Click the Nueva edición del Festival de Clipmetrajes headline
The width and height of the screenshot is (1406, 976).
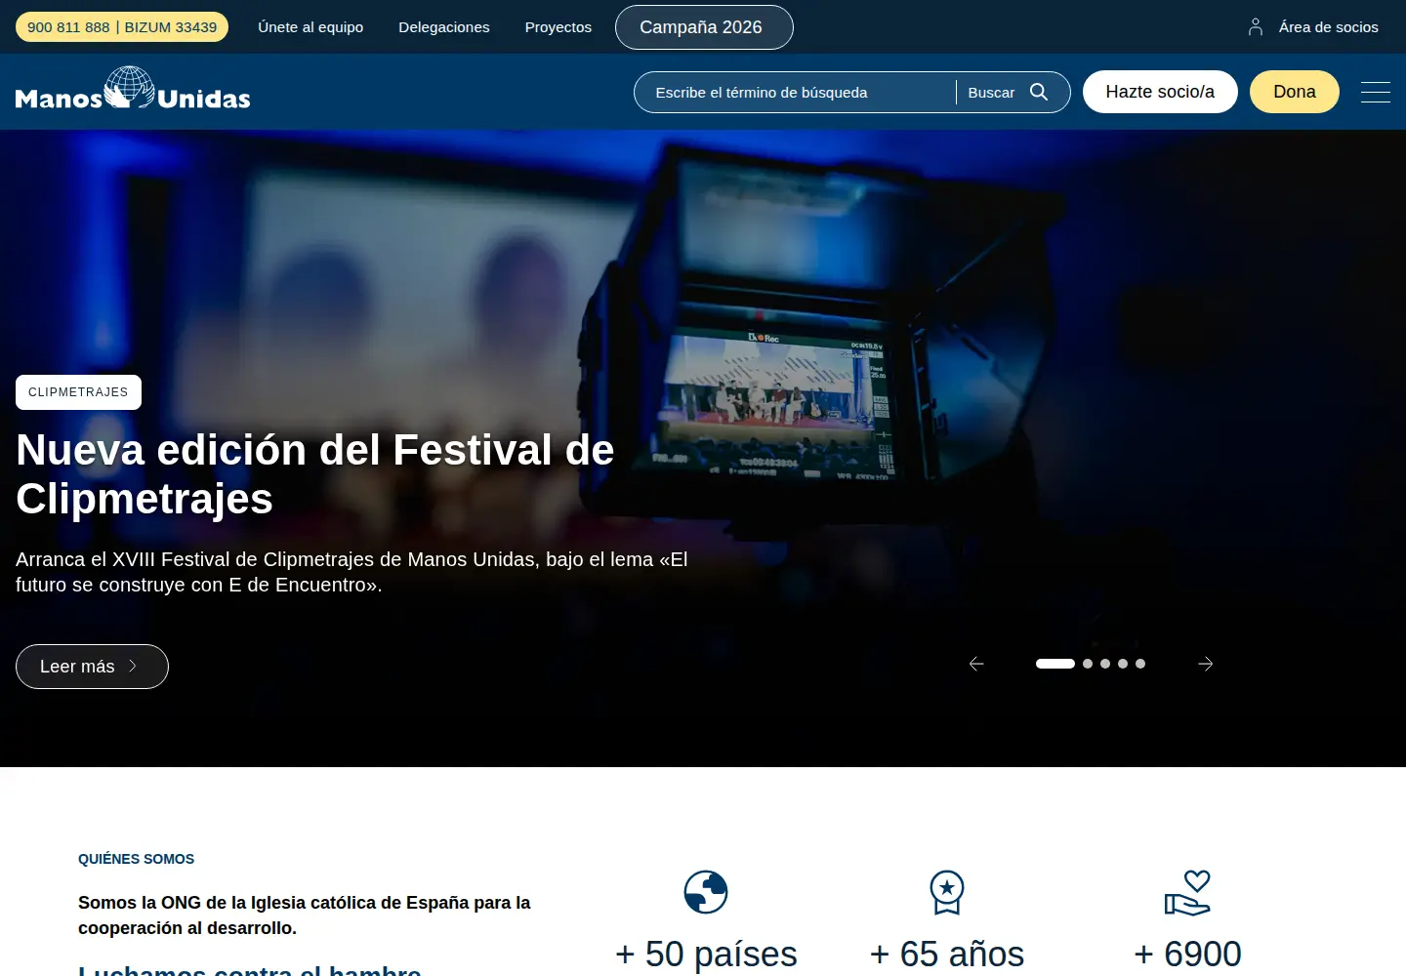coord(315,474)
